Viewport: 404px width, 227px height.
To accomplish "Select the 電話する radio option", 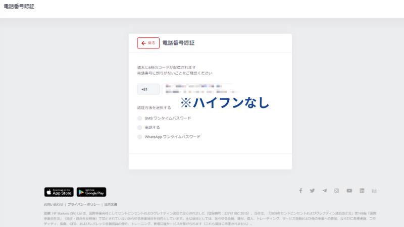I will pyautogui.click(x=140, y=128).
